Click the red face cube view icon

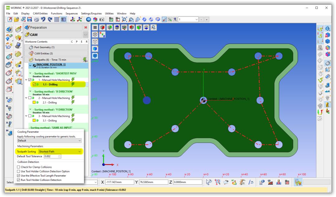click(102, 27)
